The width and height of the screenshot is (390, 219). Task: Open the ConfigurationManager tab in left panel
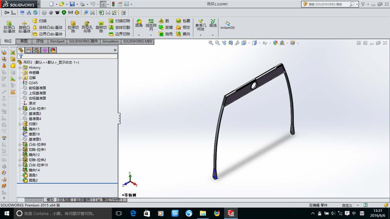click(x=37, y=50)
